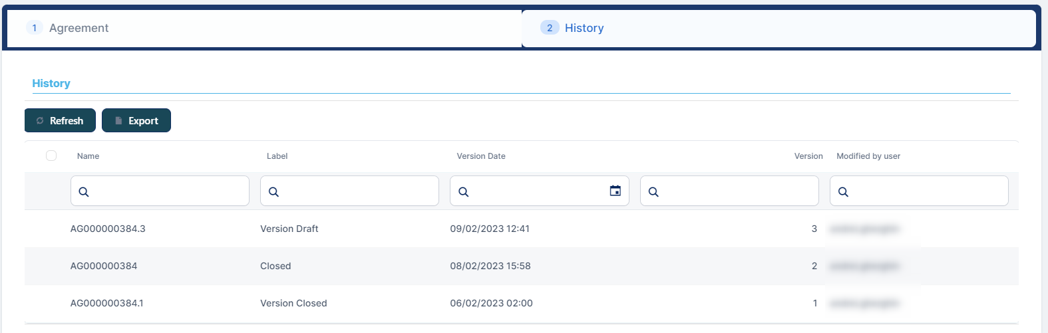1048x333 pixels.
Task: Focus the Label filter input field
Action: (356, 191)
